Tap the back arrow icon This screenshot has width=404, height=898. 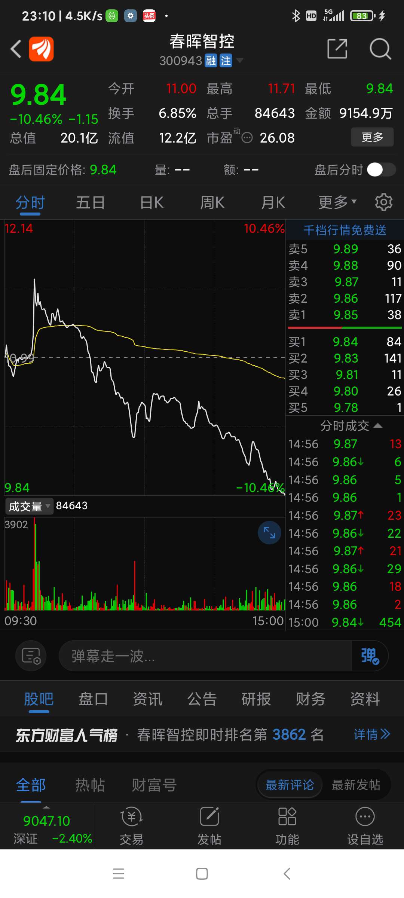click(16, 49)
